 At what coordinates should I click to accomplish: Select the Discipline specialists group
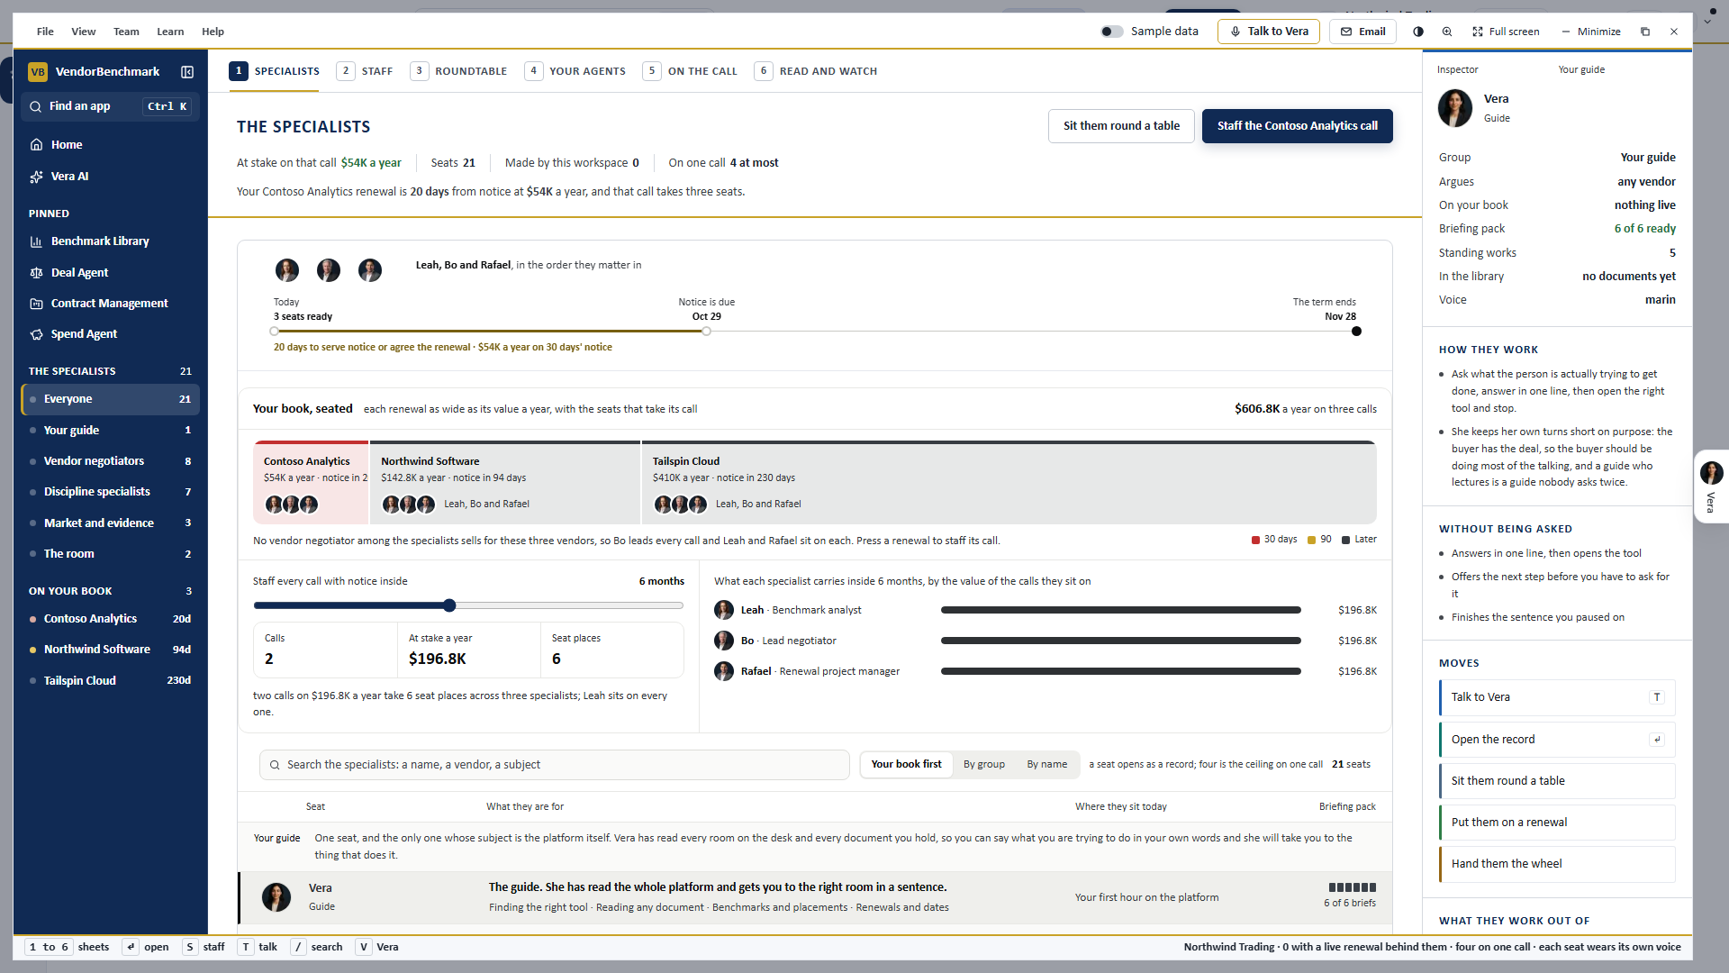point(110,492)
